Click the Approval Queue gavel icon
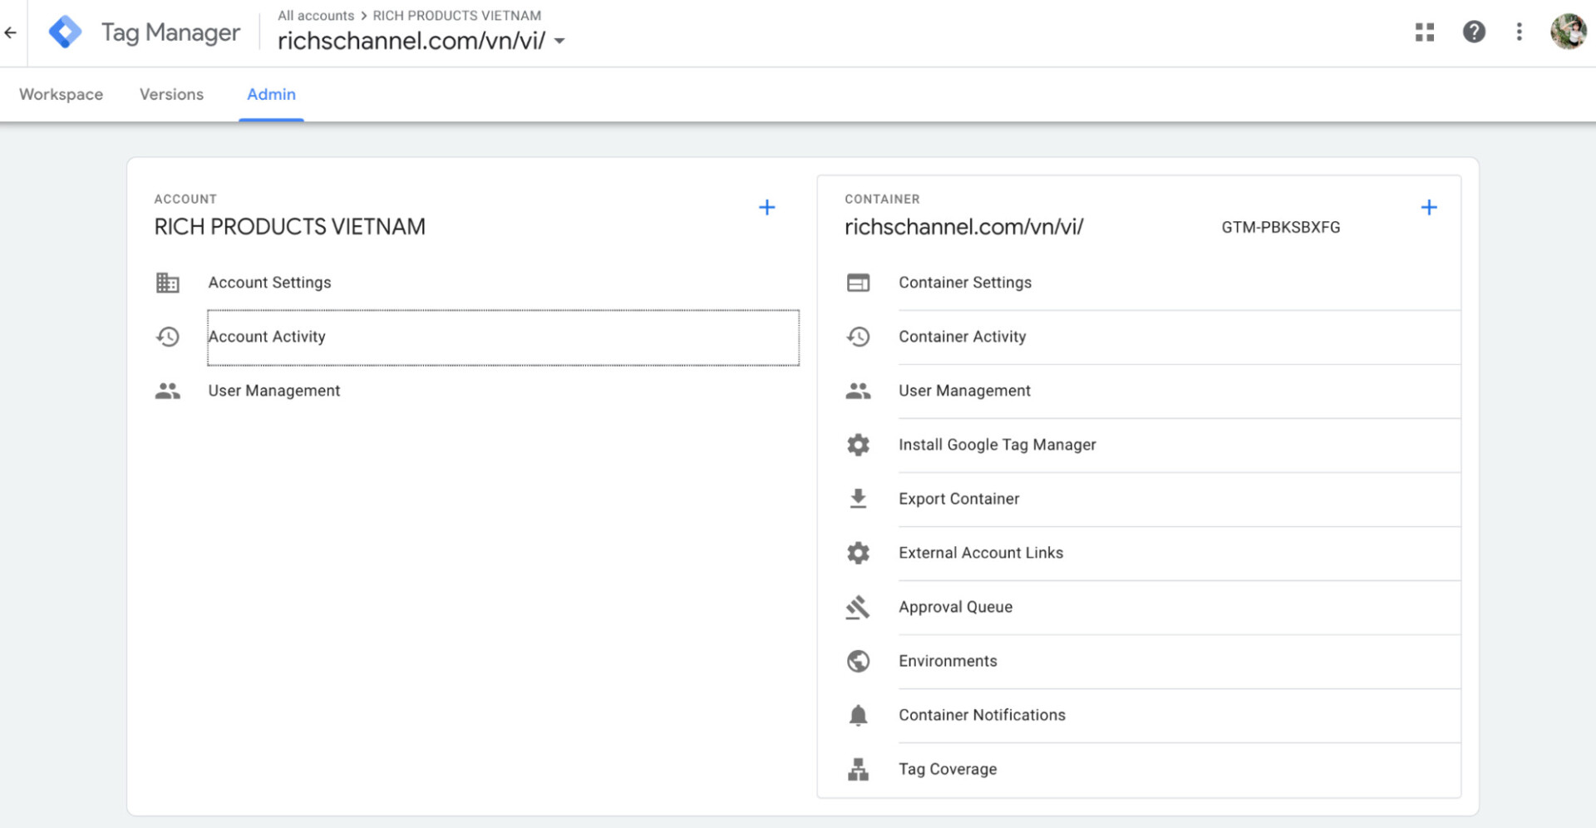 859,607
